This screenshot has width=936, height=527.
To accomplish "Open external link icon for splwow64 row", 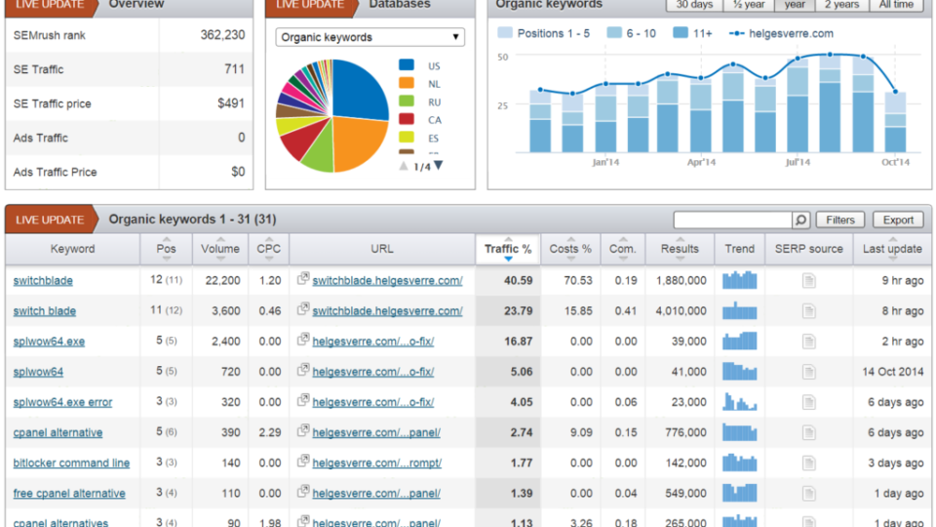I will tap(303, 369).
